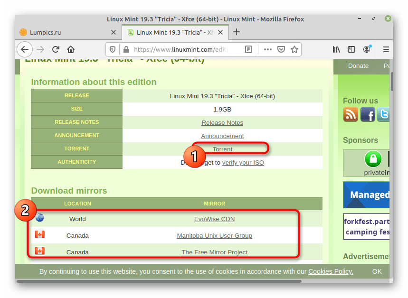This screenshot has height=298, width=408.
Task: Open the Library history and bookmarks icon
Action: coord(336,49)
